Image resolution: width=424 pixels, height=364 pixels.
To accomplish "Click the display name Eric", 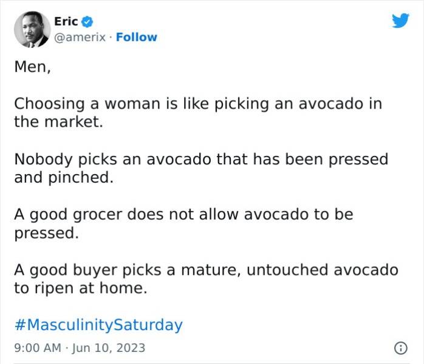I will (x=66, y=21).
